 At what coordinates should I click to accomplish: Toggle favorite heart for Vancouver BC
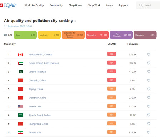(149, 54)
